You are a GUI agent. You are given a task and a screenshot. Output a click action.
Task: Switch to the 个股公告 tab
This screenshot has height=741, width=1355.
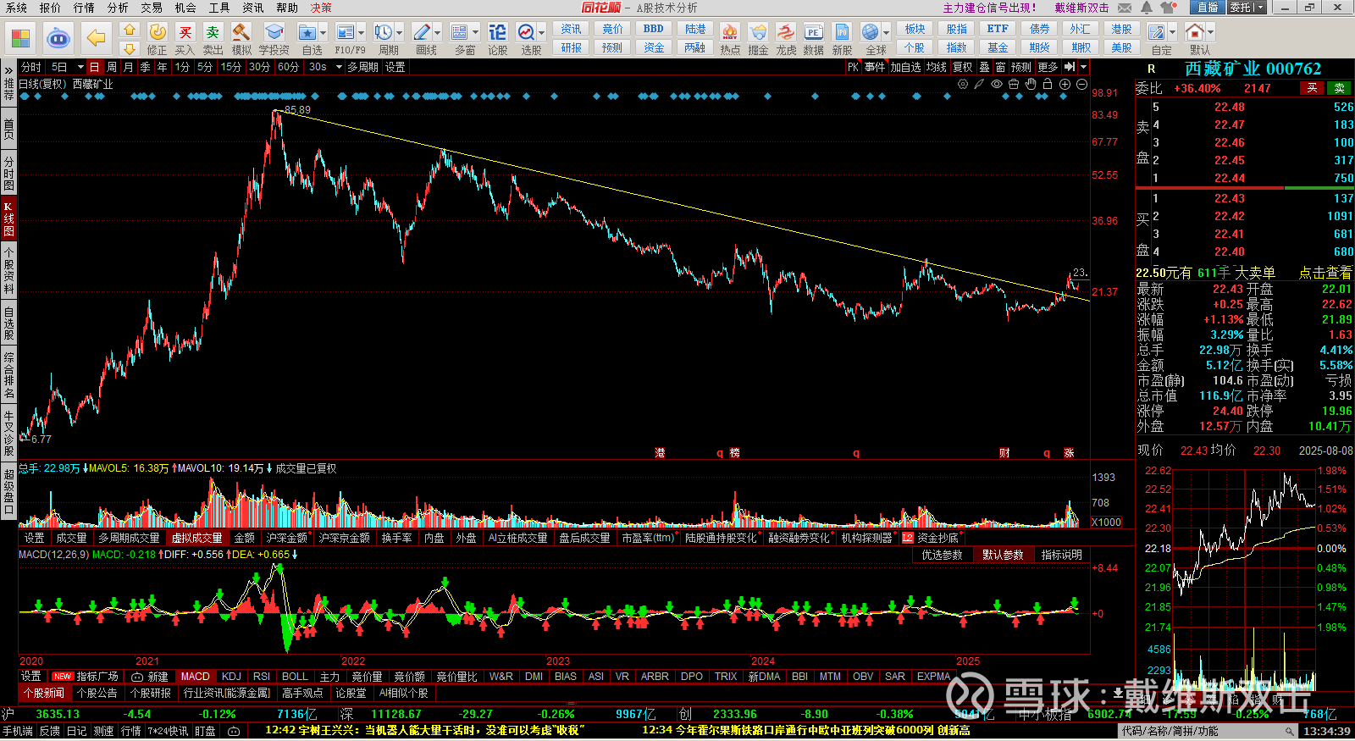pyautogui.click(x=97, y=693)
